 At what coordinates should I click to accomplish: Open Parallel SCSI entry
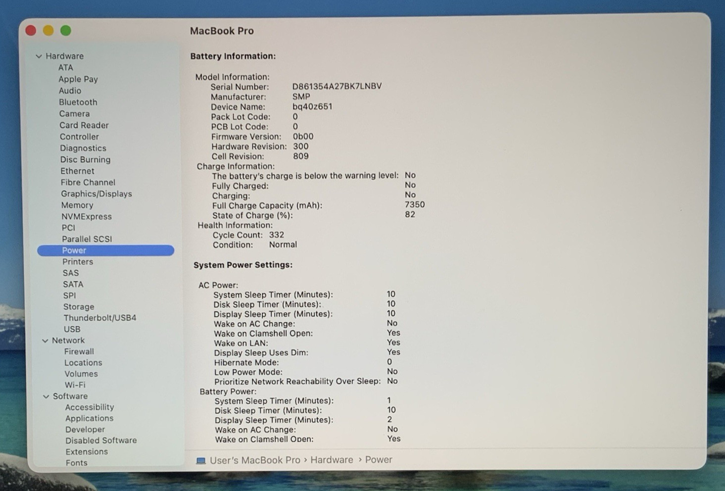coord(87,239)
